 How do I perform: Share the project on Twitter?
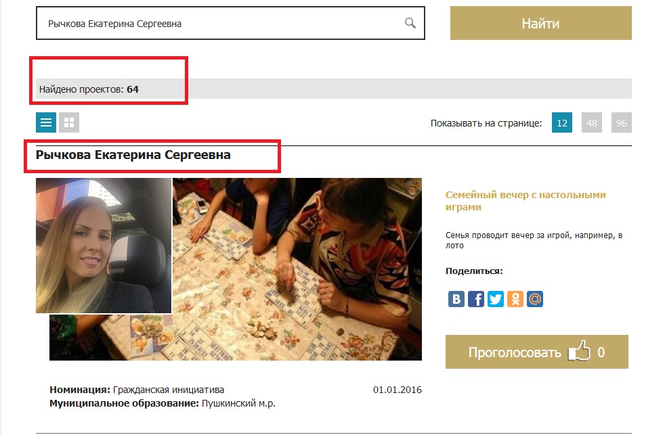point(496,299)
